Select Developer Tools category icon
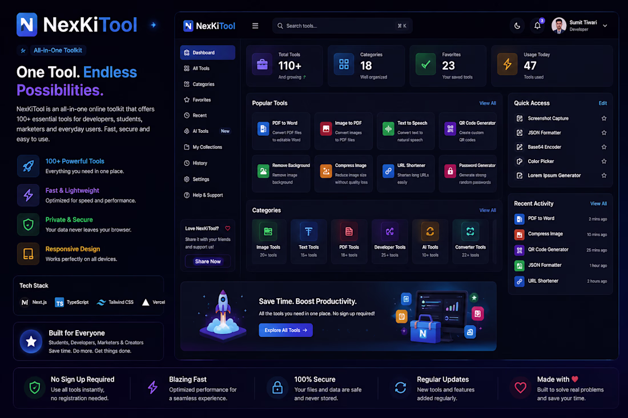This screenshot has width=628, height=418. 390,231
